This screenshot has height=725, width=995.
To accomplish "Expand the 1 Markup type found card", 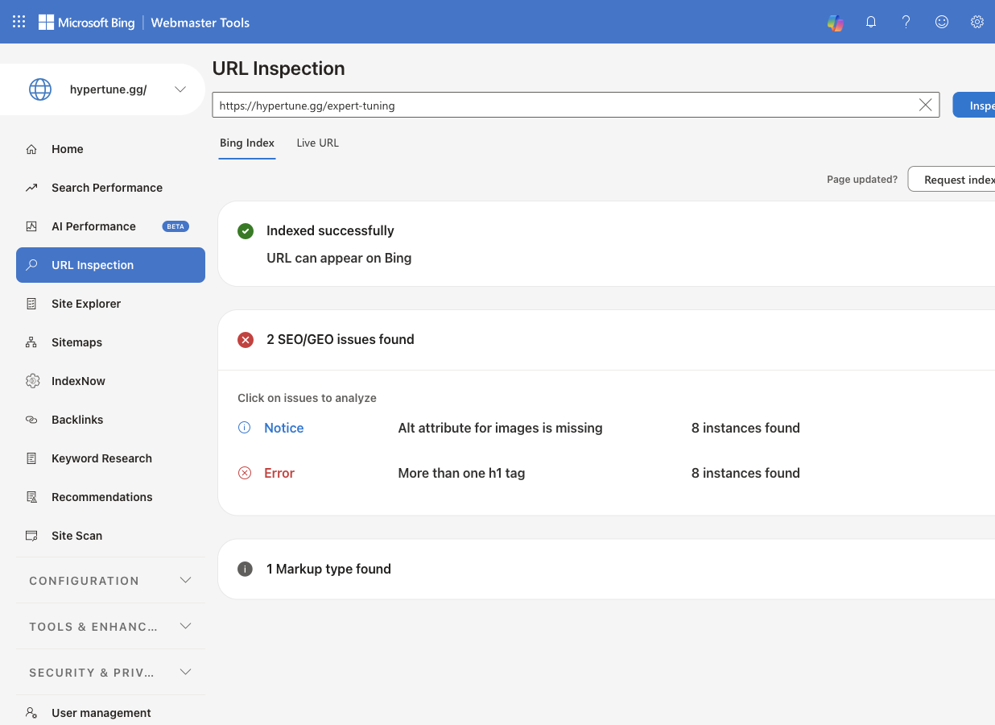I will [606, 570].
